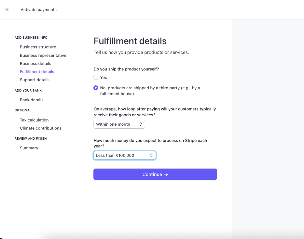Go to Bank details section

(x=32, y=100)
